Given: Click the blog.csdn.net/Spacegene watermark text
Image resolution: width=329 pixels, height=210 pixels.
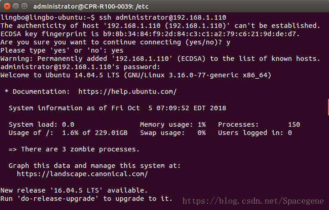Looking at the screenshot, I should [x=253, y=201].
